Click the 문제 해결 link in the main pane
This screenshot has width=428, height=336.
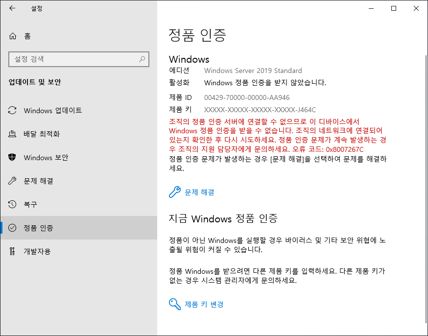pyautogui.click(x=199, y=192)
